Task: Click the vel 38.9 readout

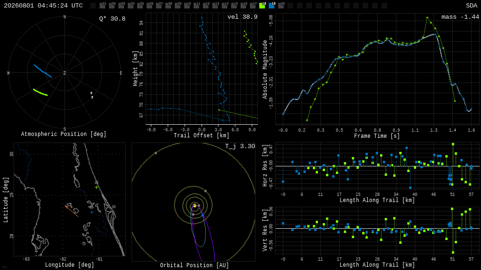Action: 242,17
